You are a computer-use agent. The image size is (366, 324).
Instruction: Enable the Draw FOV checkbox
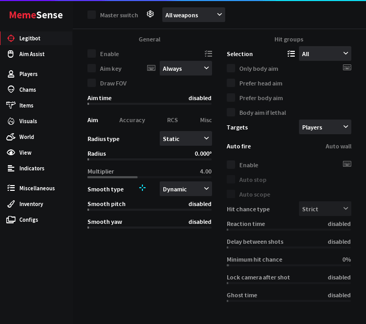point(92,83)
